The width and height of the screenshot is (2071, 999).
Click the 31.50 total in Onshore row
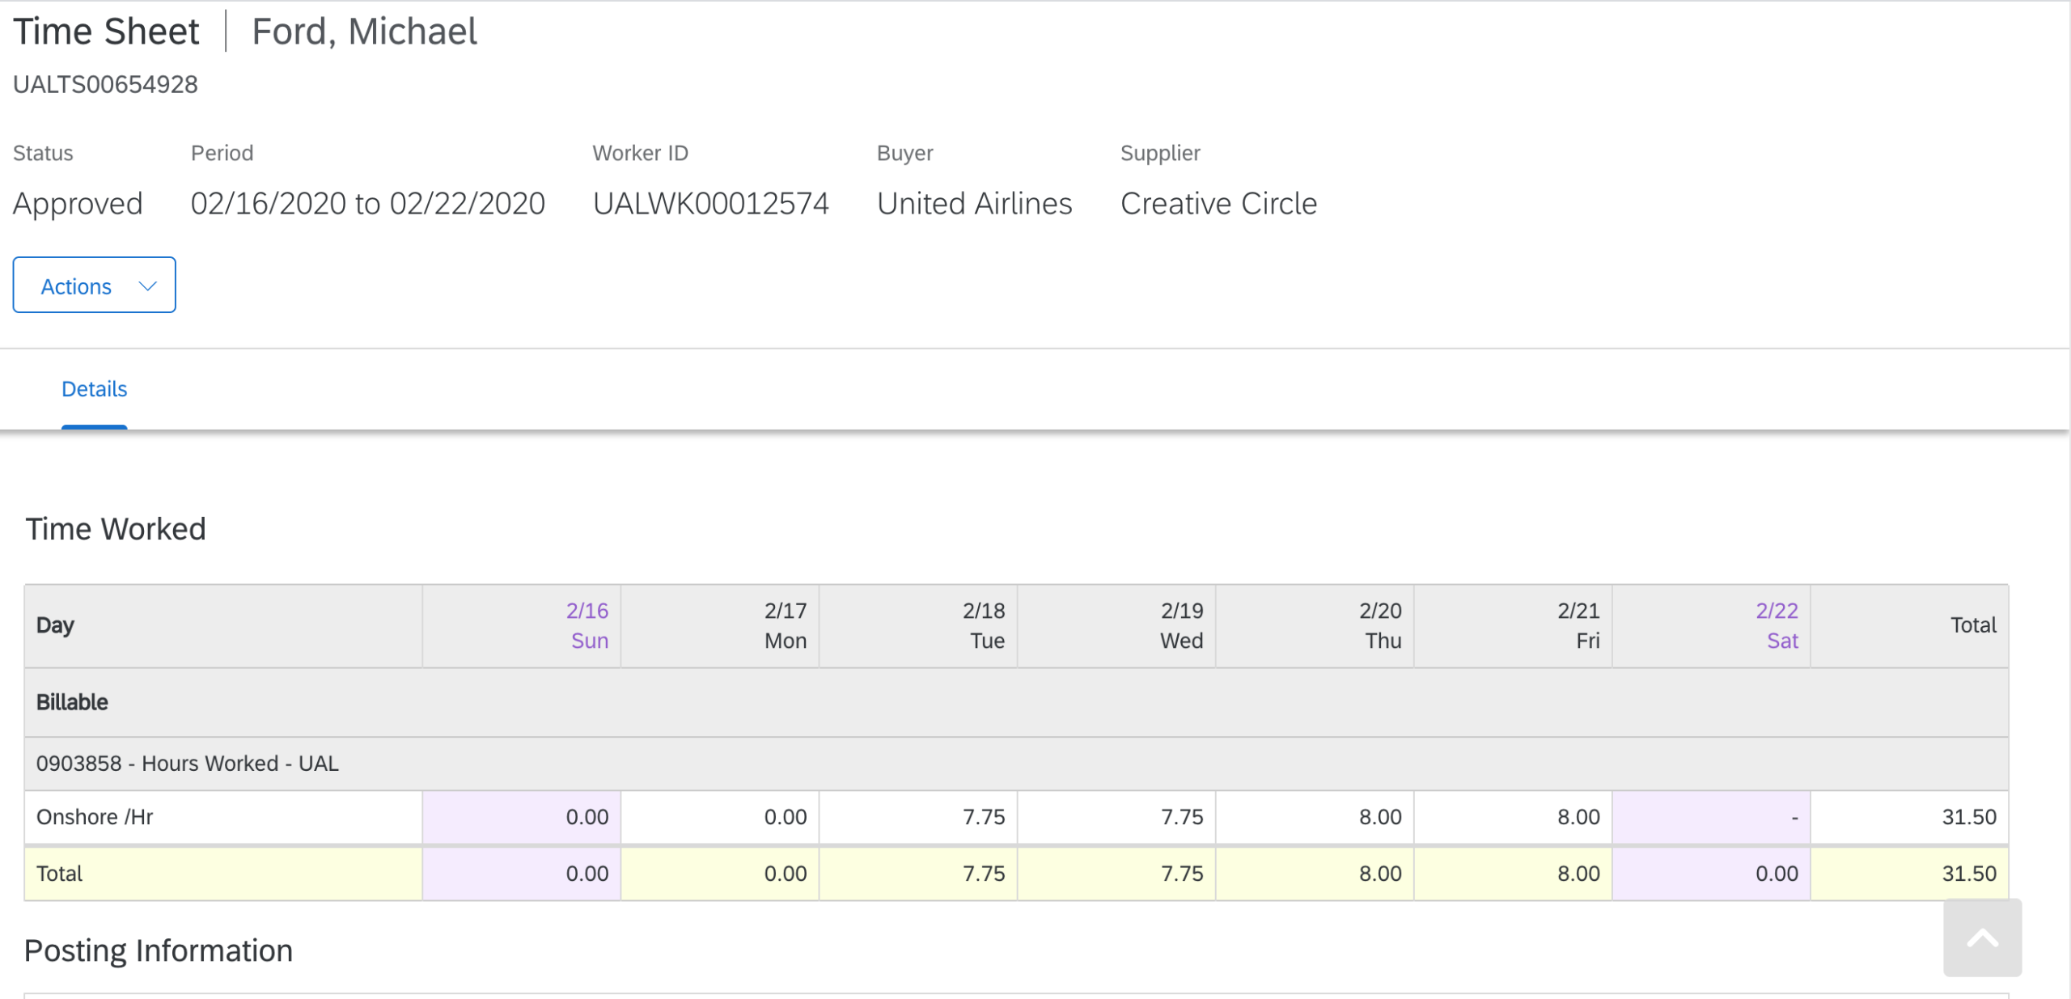(1968, 817)
